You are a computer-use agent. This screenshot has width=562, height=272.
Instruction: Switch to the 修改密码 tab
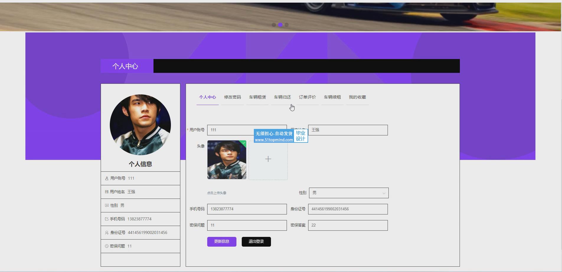click(232, 97)
